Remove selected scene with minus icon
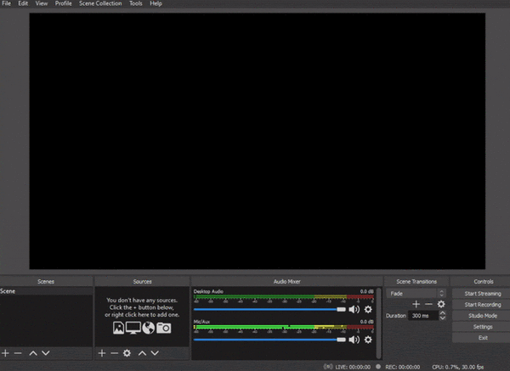 point(18,352)
